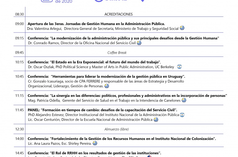The width and height of the screenshot is (238, 157).
Task: Click the Mag. Patricia Odella speaker line
Action: 104,101
